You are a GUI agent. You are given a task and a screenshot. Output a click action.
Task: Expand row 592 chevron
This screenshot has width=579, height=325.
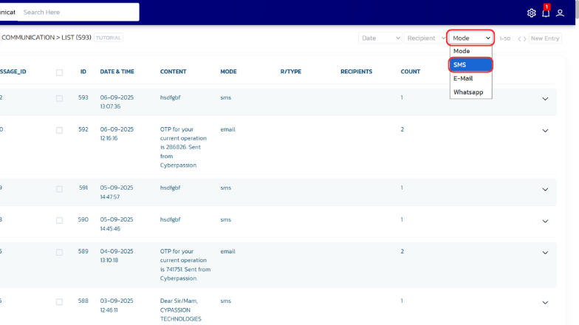click(545, 131)
